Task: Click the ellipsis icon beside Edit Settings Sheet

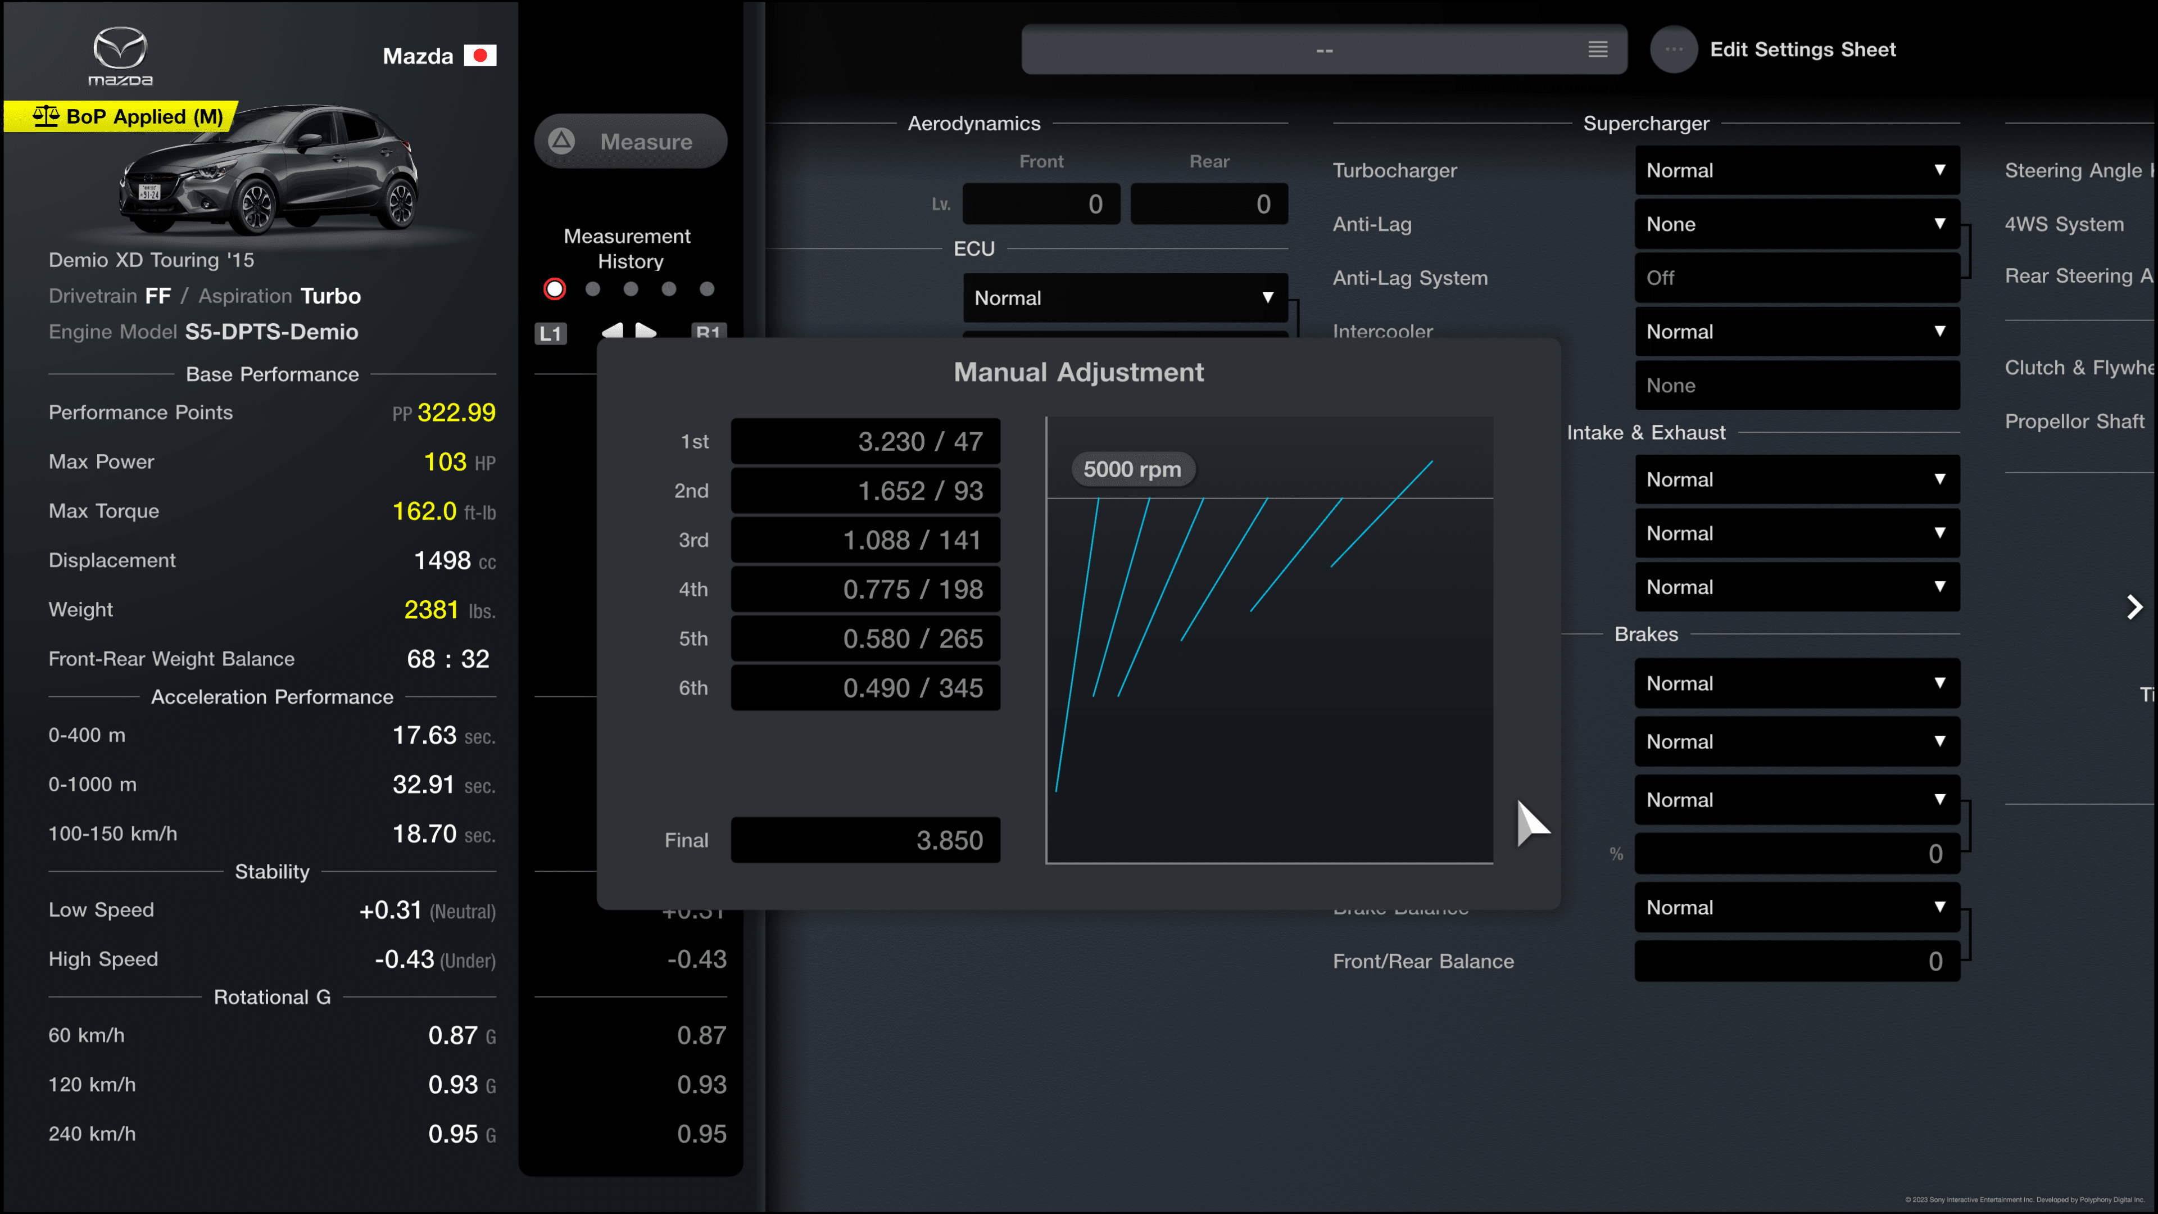Action: [x=1674, y=49]
